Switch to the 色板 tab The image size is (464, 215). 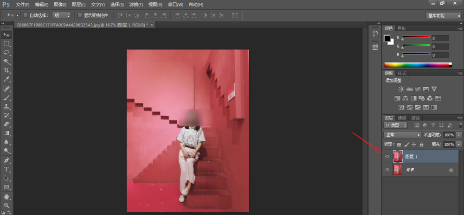click(401, 28)
